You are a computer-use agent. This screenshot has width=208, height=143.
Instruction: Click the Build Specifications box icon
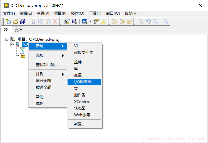(23, 56)
